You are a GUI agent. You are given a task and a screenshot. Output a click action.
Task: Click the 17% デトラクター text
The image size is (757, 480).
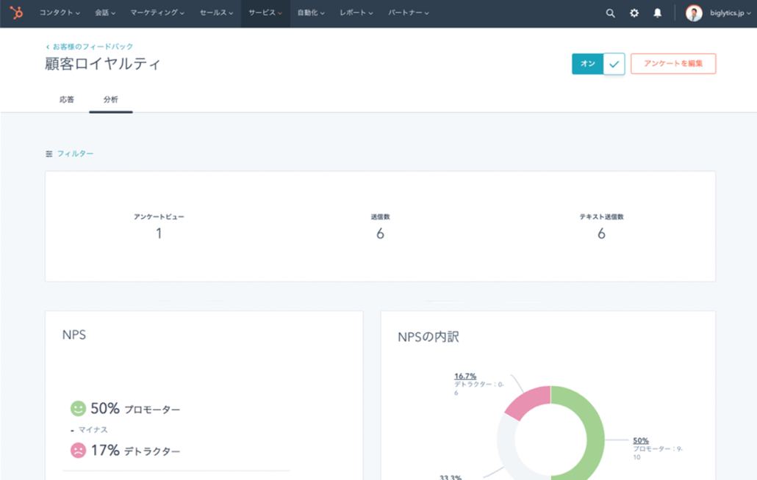click(x=135, y=451)
